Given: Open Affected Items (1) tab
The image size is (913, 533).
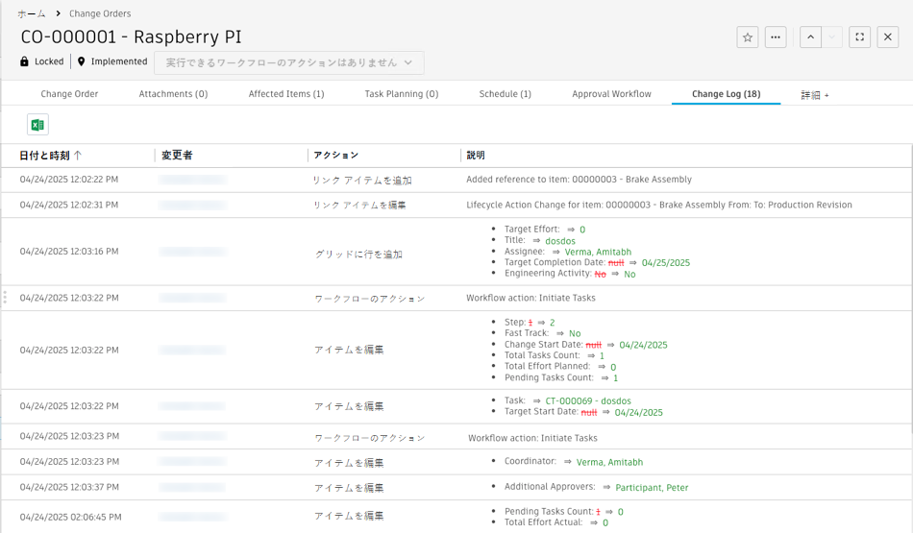Looking at the screenshot, I should click(x=285, y=94).
